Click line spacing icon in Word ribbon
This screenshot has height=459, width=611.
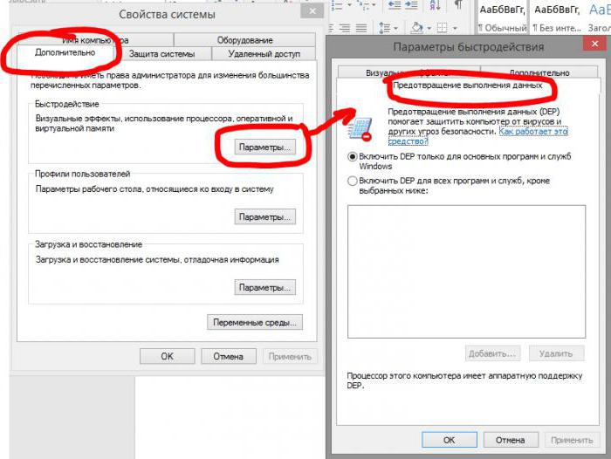pos(385,28)
